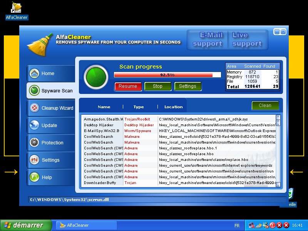
Task: Select the Desktop Hijacker threat row
Action: [180, 125]
